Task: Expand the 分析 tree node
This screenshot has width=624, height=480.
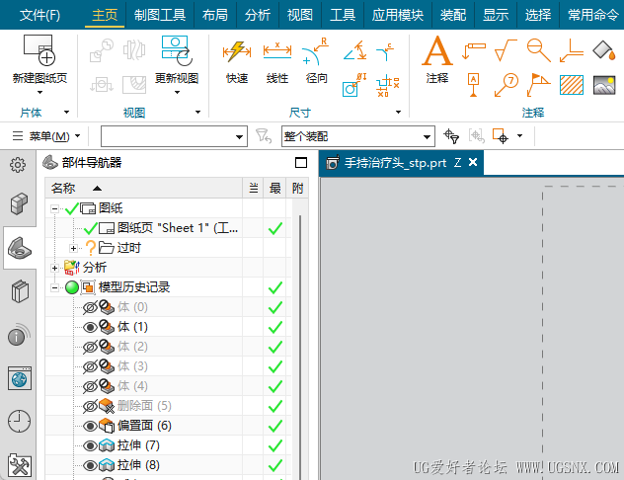Action: pyautogui.click(x=54, y=268)
